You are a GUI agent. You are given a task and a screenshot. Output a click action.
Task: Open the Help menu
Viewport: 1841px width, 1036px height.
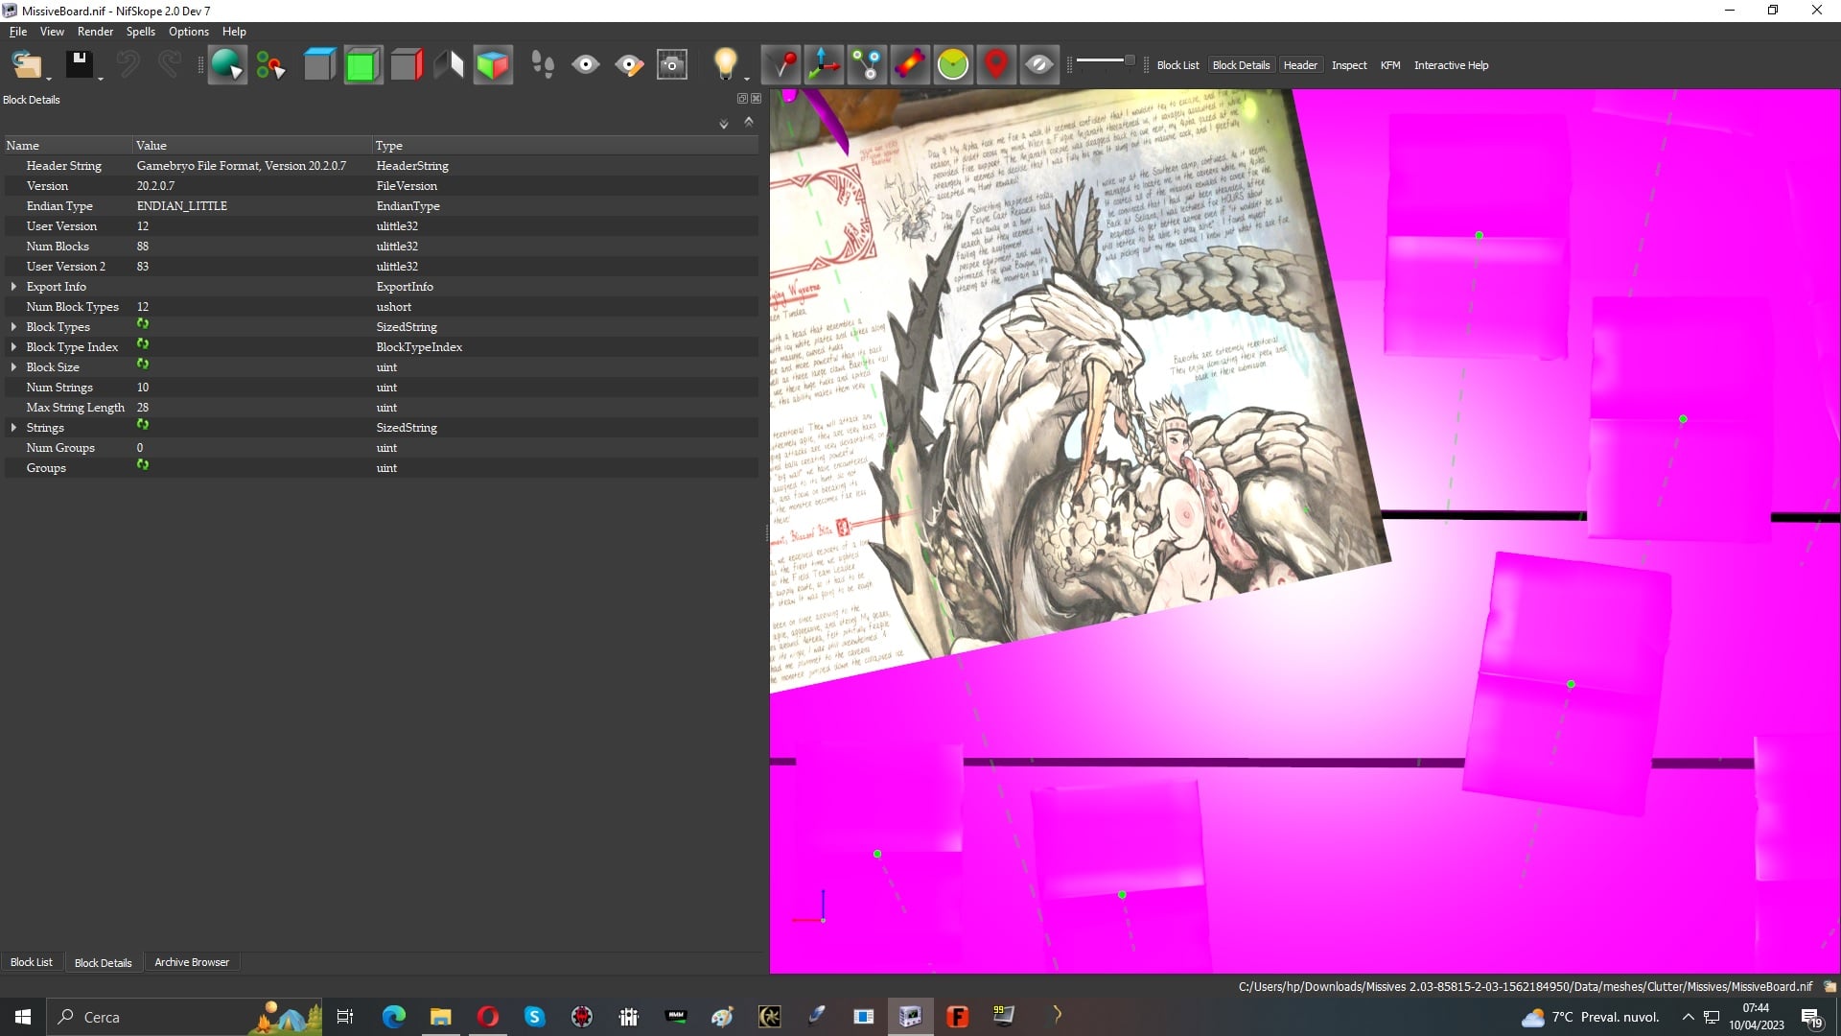pos(234,32)
